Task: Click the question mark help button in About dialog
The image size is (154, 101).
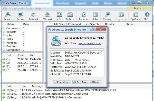Action: (93, 29)
